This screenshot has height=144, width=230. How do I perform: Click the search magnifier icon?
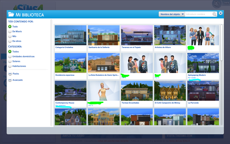[215, 14]
